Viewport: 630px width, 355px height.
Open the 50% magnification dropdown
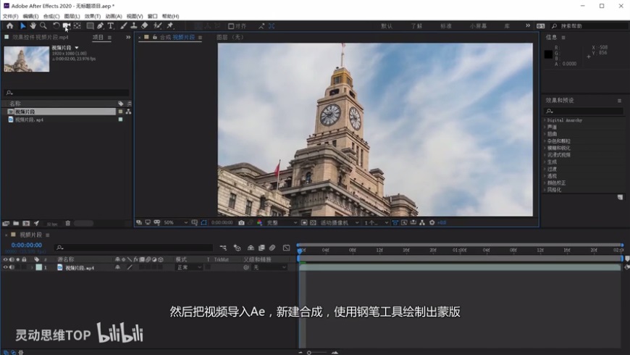(x=175, y=222)
